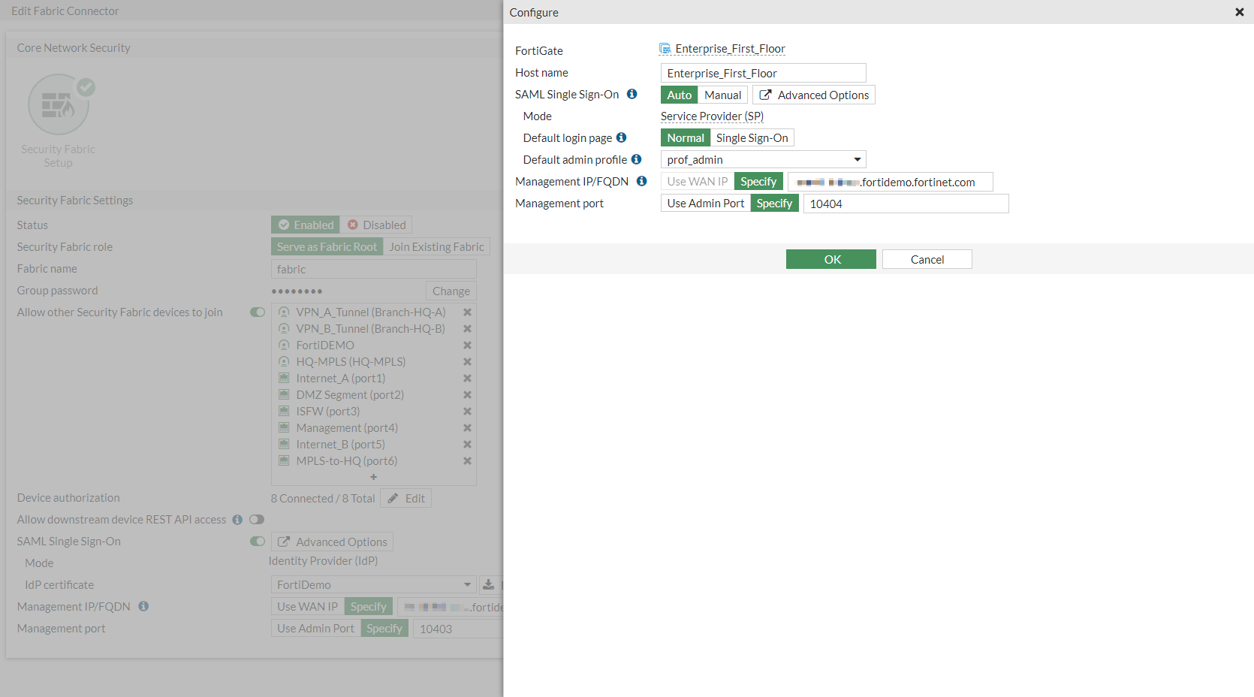This screenshot has width=1254, height=697.
Task: Remove ISFW (port3) from the list
Action: [x=467, y=412]
